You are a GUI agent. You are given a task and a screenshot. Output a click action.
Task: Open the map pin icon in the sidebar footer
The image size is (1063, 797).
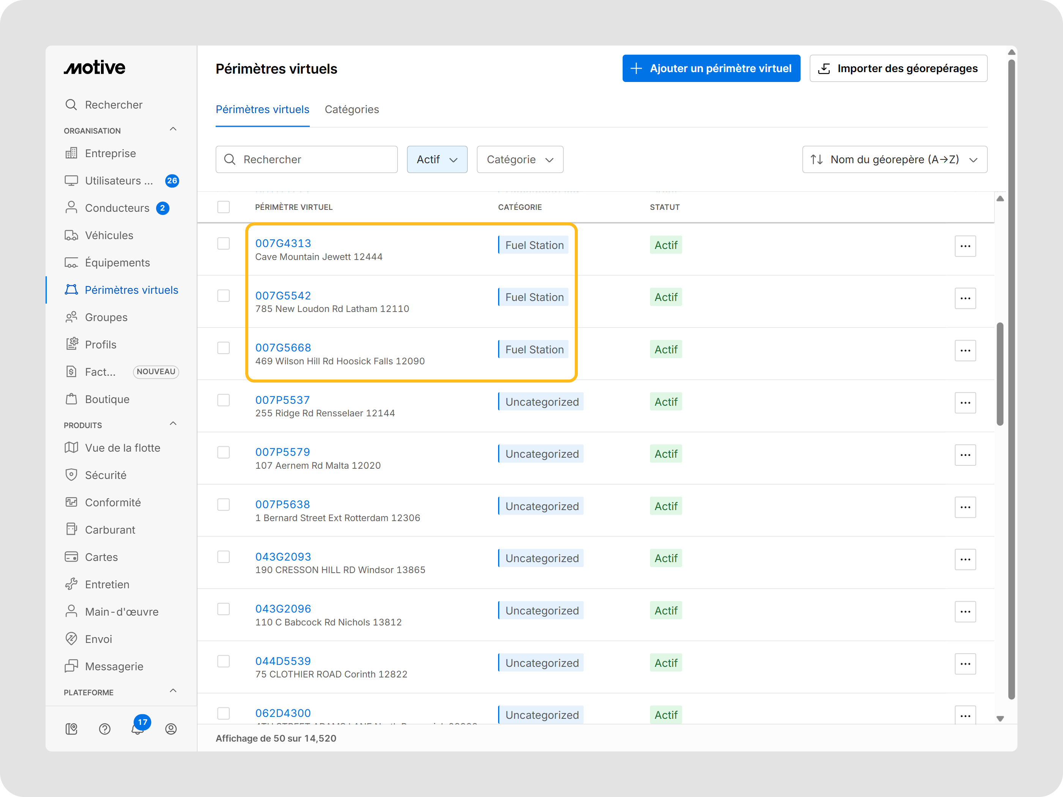(x=71, y=729)
